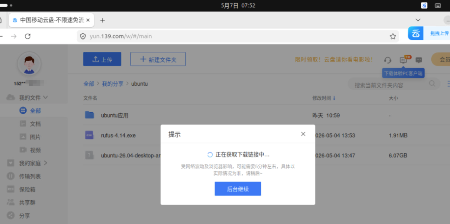Select 全部 in the sidebar
450x224 pixels.
[35, 111]
